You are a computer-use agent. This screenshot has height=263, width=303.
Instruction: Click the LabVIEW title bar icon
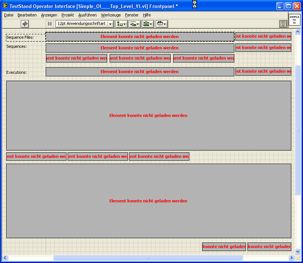(5, 6)
